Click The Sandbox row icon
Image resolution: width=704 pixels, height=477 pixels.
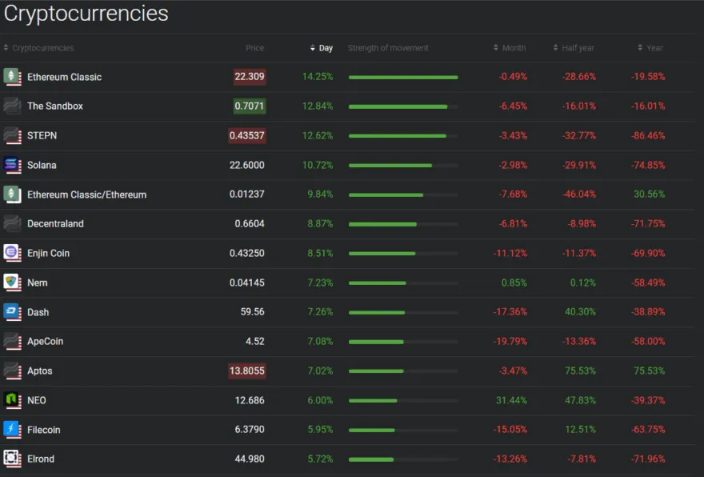12,106
